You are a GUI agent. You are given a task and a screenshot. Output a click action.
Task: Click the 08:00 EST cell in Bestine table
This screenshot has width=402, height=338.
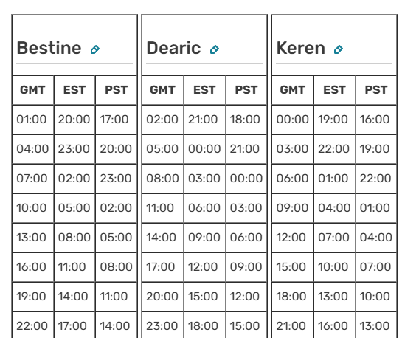coord(74,238)
